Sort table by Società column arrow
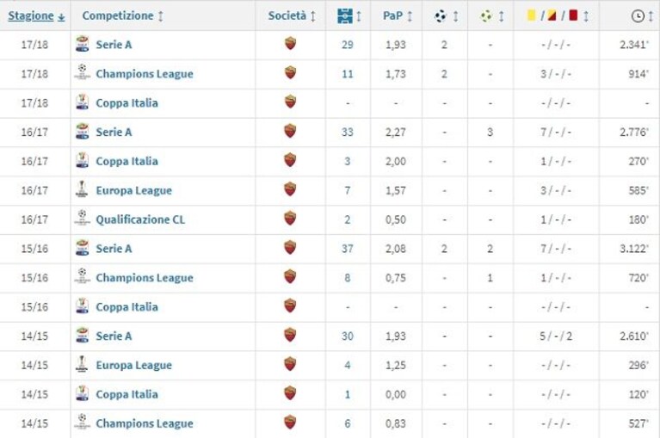Screen dimensions: 660x438 click(x=312, y=16)
